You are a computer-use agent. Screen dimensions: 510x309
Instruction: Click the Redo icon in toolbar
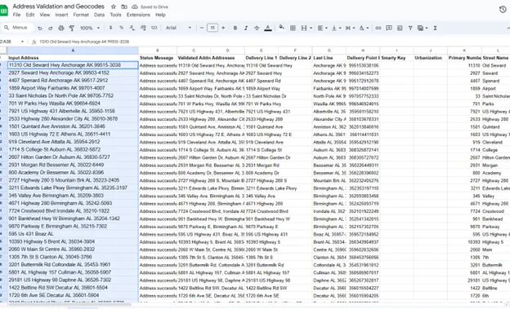pyautogui.click(x=51, y=29)
